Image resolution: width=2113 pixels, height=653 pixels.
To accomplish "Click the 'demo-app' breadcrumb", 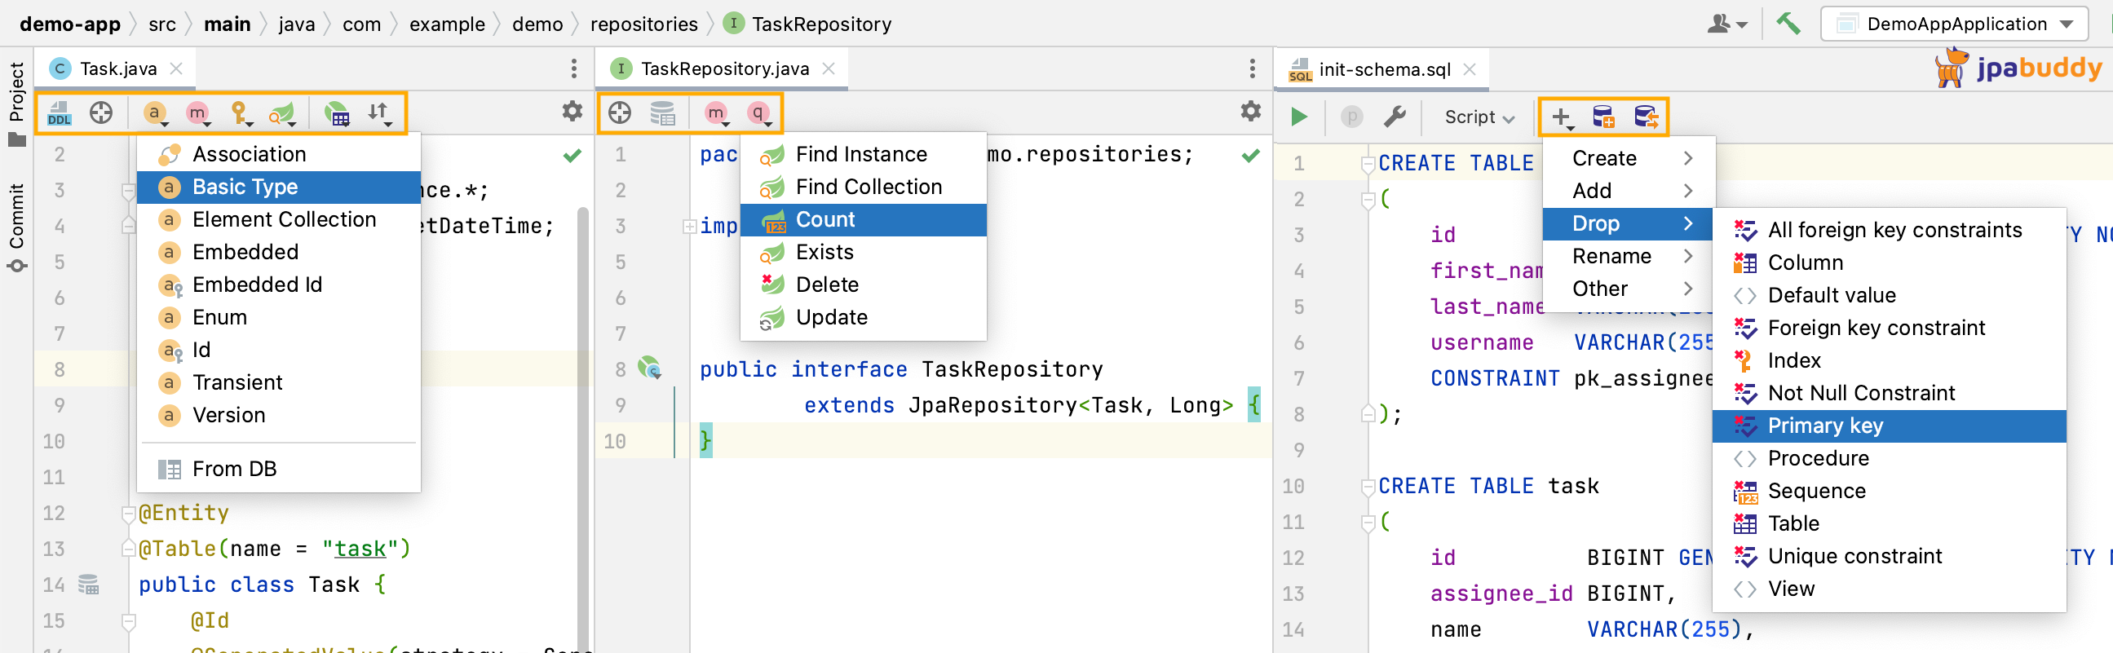I will tap(69, 24).
